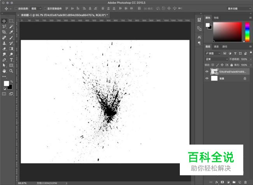Select the Layers tab
Image resolution: width=253 pixels, height=185 pixels.
point(208,47)
